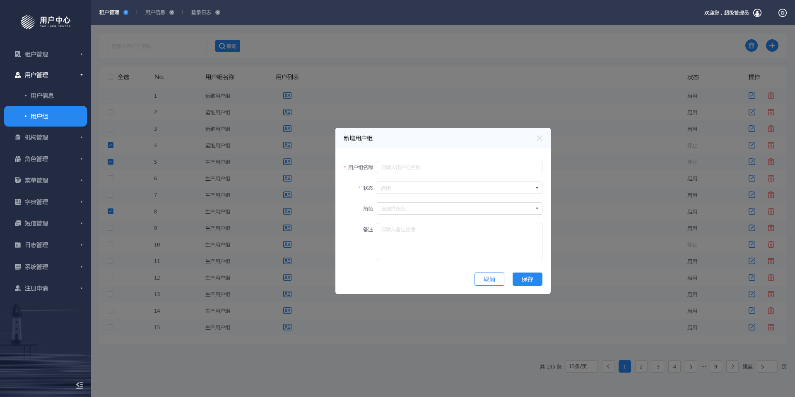Collapse the sidebar using the bottom icon
795x397 pixels.
[79, 385]
